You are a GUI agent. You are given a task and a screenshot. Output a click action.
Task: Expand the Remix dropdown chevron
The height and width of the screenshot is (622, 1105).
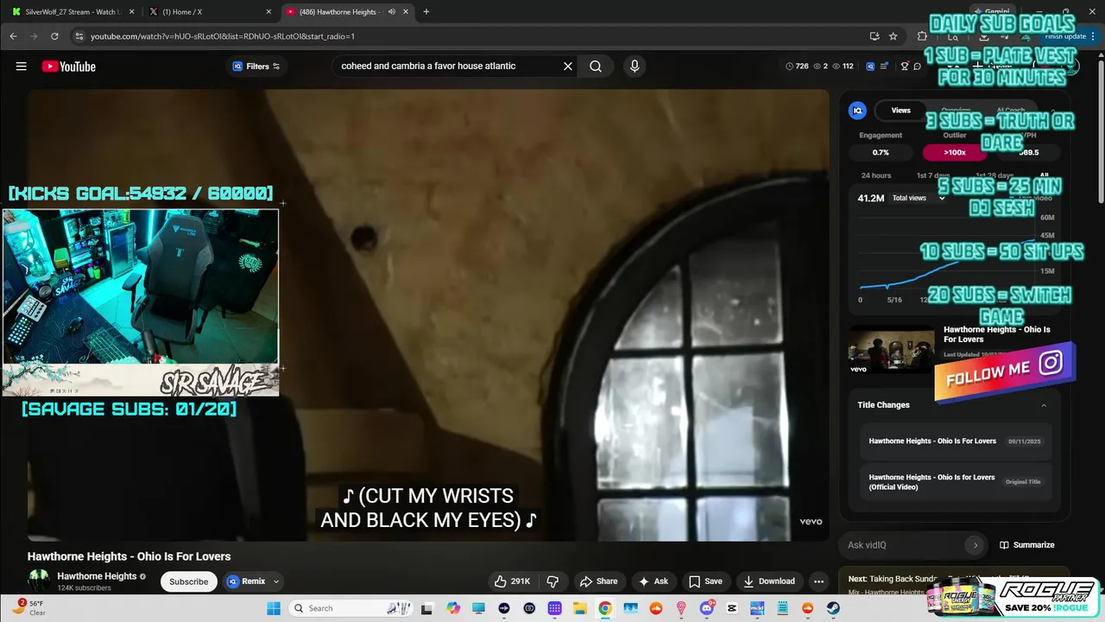[x=276, y=581]
